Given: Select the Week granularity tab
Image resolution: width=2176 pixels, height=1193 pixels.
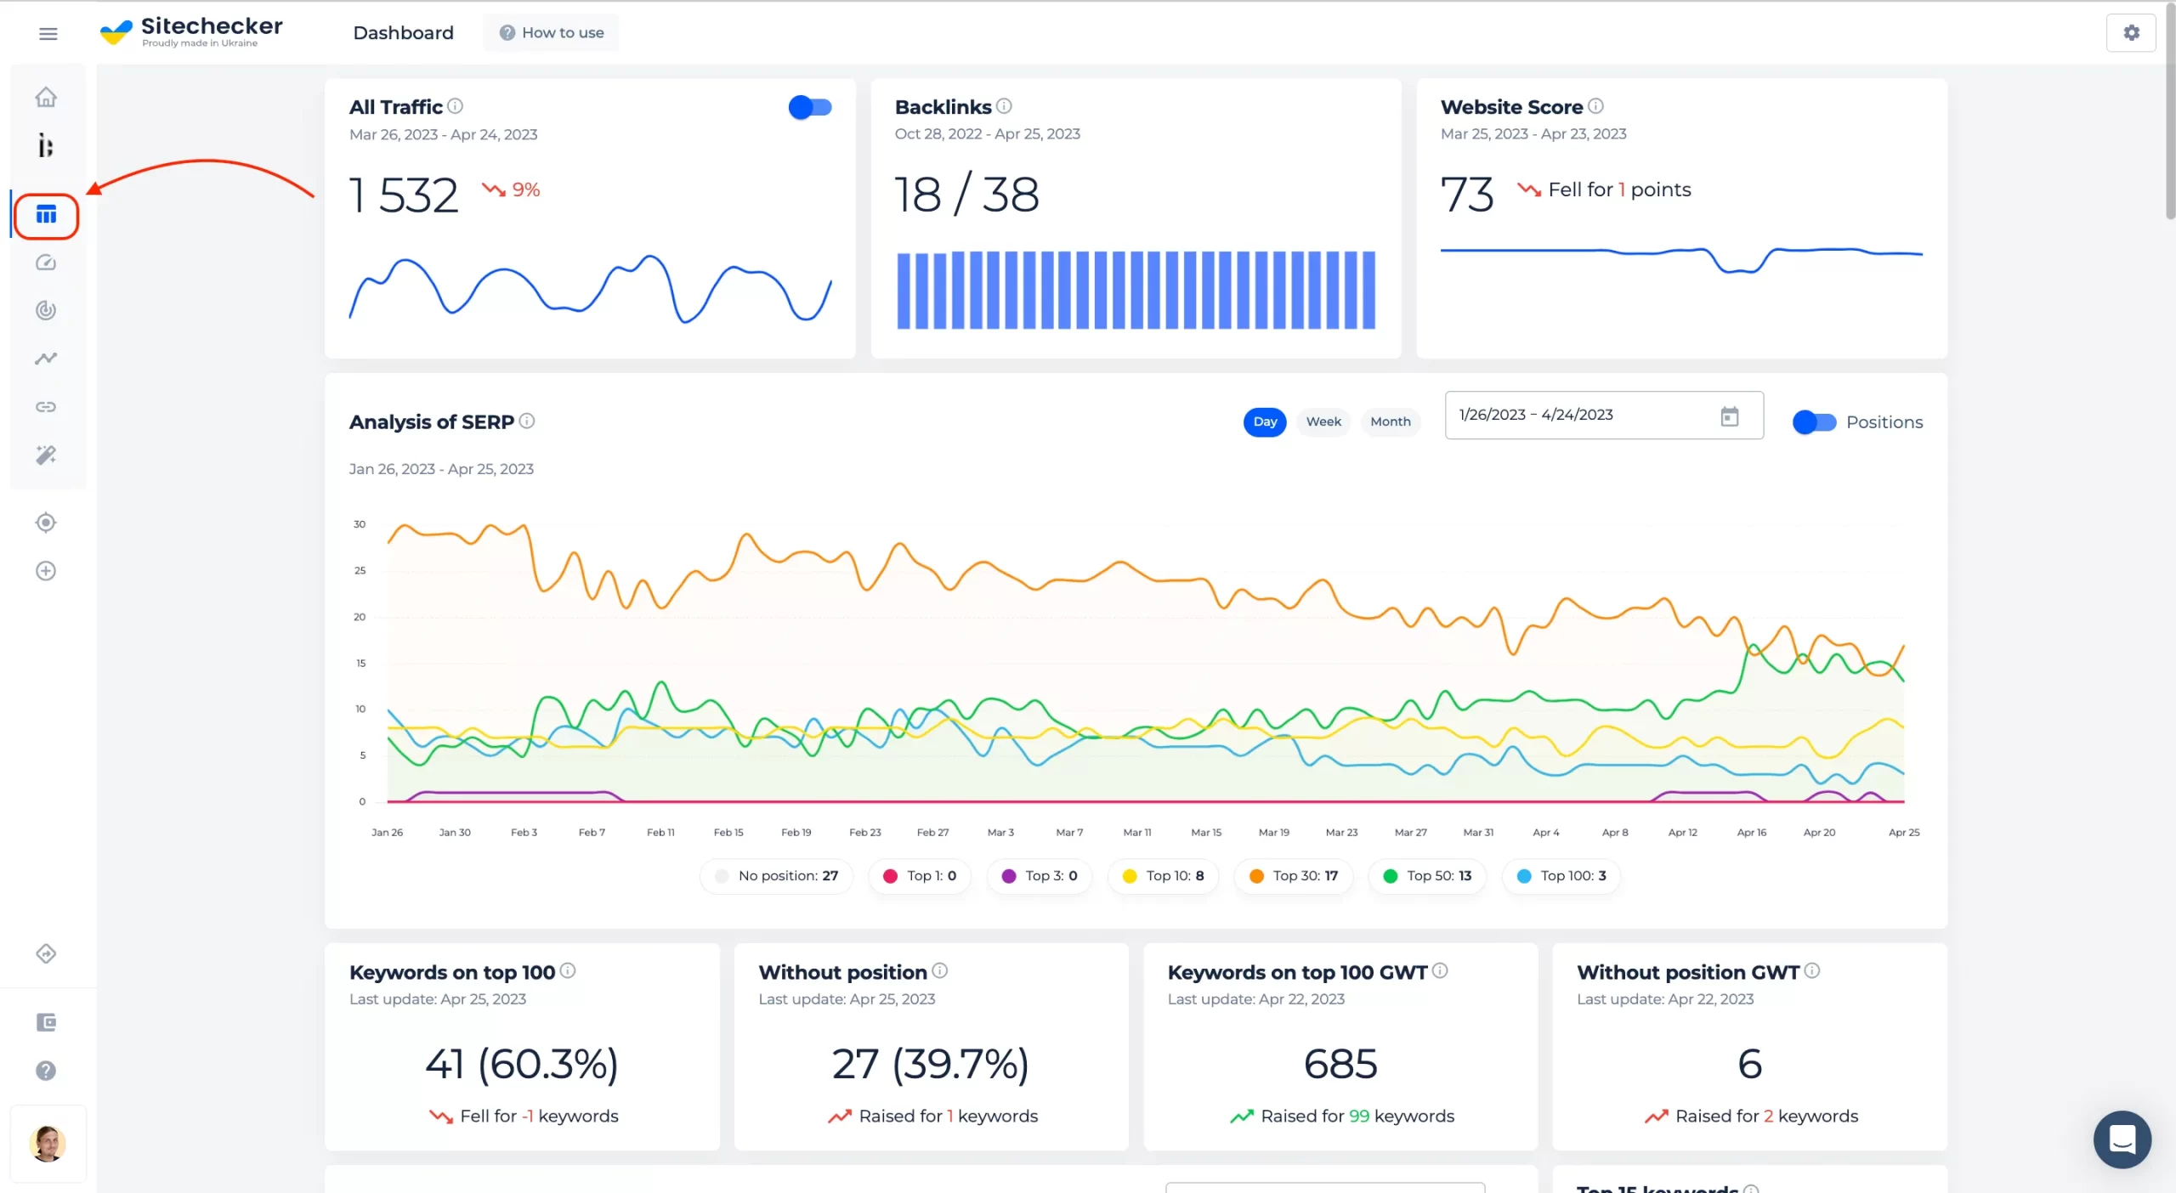Looking at the screenshot, I should tap(1323, 421).
